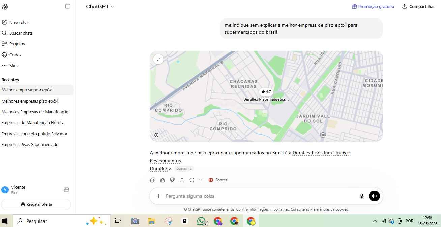Open the Snipping Tool taskbar icon
The width and height of the screenshot is (441, 227).
click(168, 221)
